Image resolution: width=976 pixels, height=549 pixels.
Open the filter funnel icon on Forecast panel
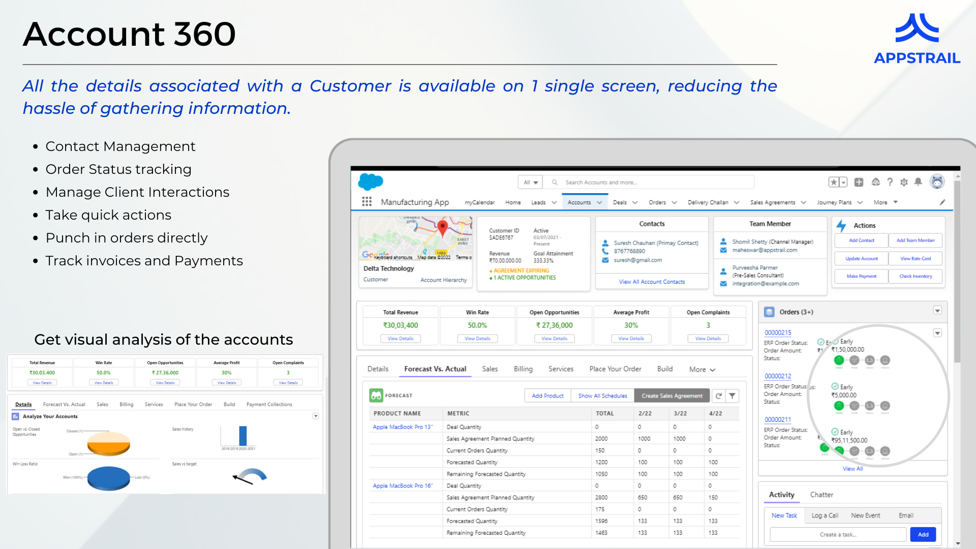coord(732,395)
